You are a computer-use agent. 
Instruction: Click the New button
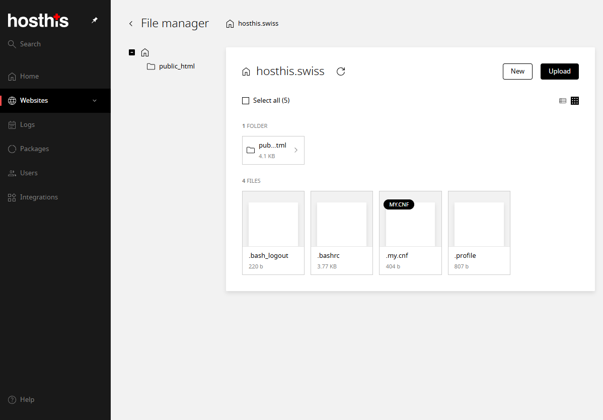[517, 71]
